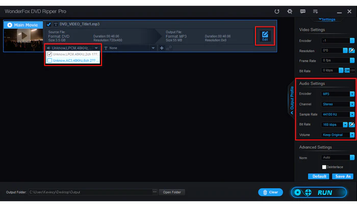
Task: Click the pencil customize icon beside audio Bit Rate
Action: click(x=352, y=125)
